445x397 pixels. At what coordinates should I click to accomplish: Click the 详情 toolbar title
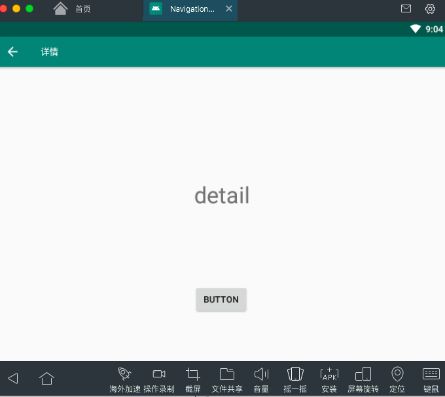coord(49,52)
